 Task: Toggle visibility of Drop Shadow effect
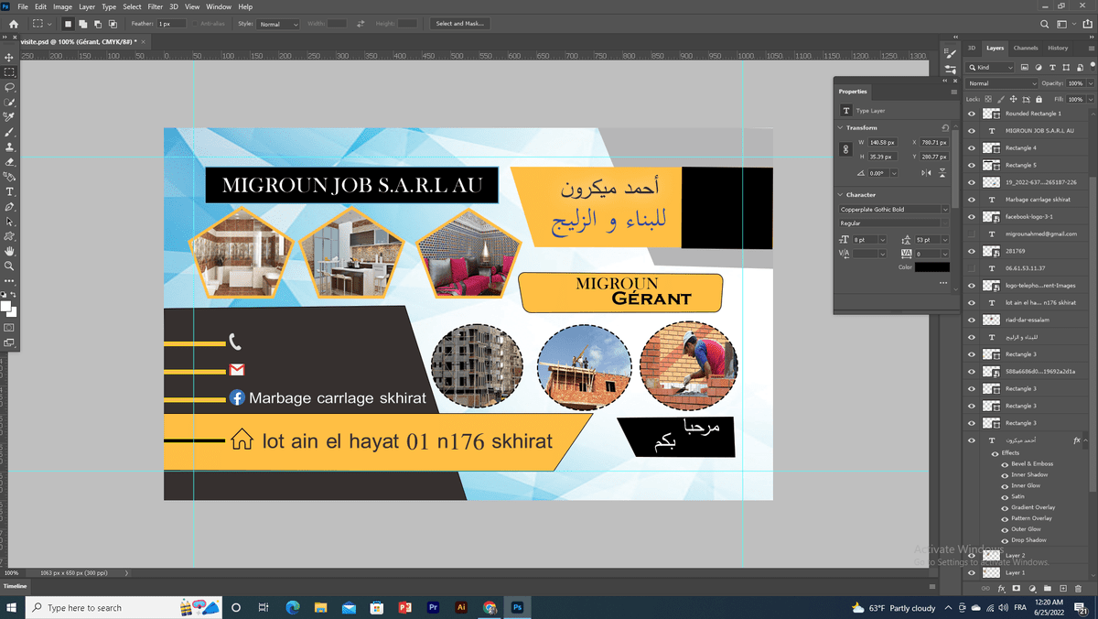click(x=1004, y=540)
